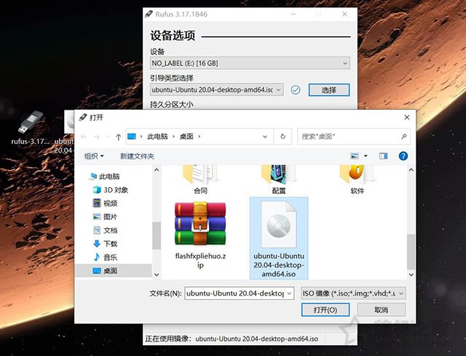The width and height of the screenshot is (466, 356).
Task: Click 桌面 in the address breadcrumb
Action: [x=186, y=137]
